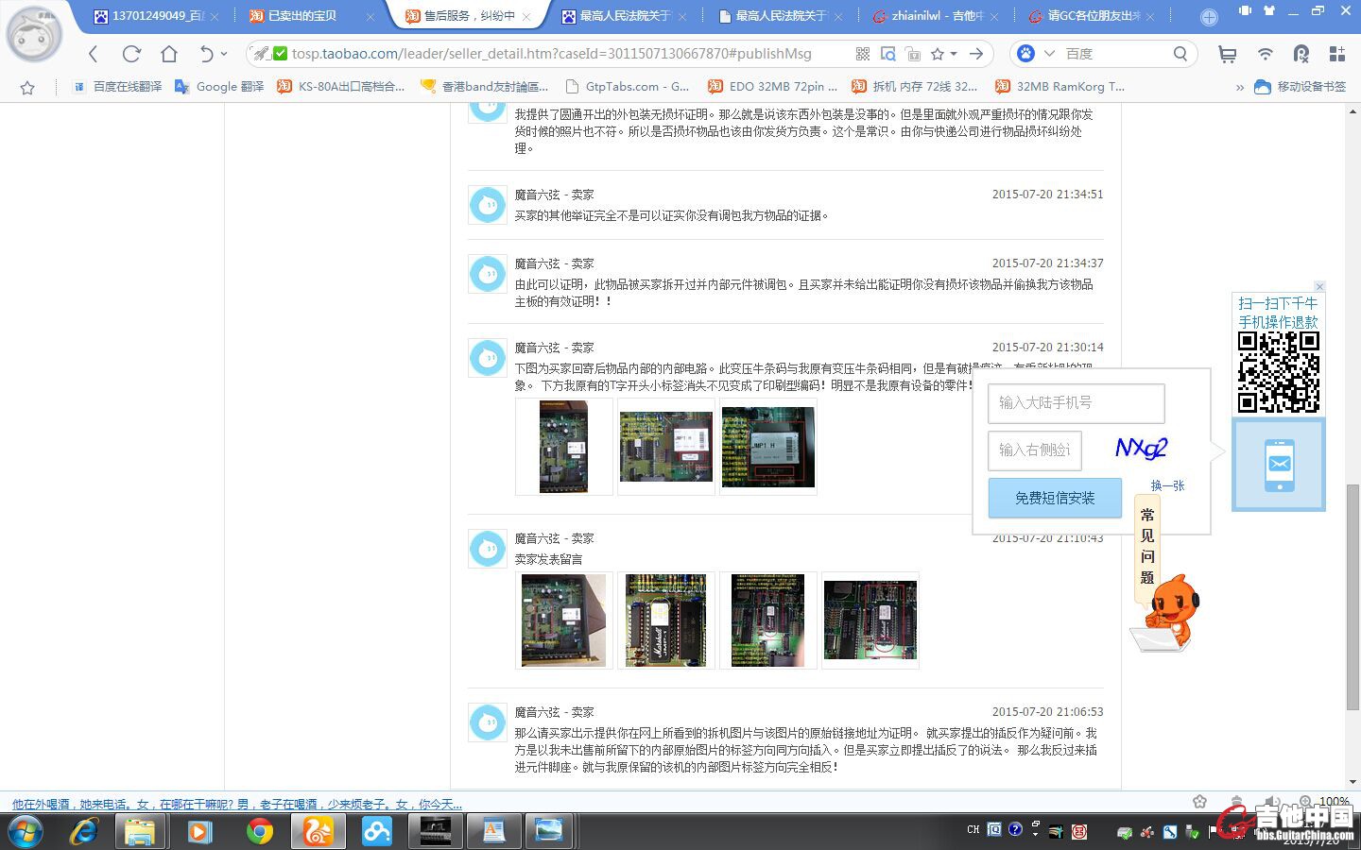Image resolution: width=1361 pixels, height=850 pixels.
Task: Click the 免费短信安装 button
Action: pos(1055,498)
